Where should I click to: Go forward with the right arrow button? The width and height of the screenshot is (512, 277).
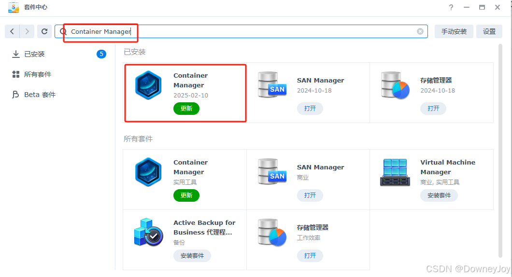point(27,31)
